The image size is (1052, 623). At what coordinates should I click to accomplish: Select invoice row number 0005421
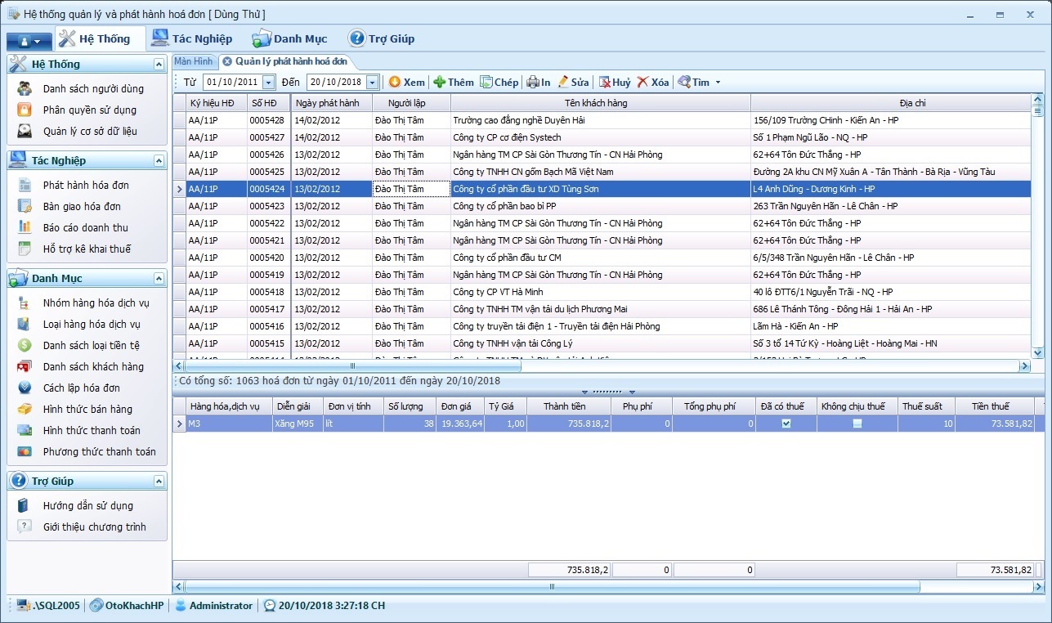tap(267, 240)
